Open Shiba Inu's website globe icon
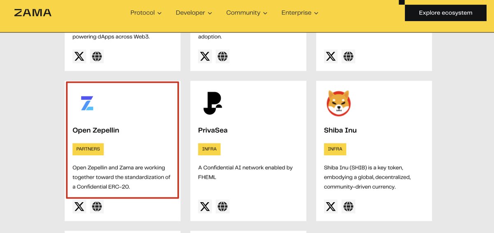This screenshot has height=233, width=494. [348, 206]
